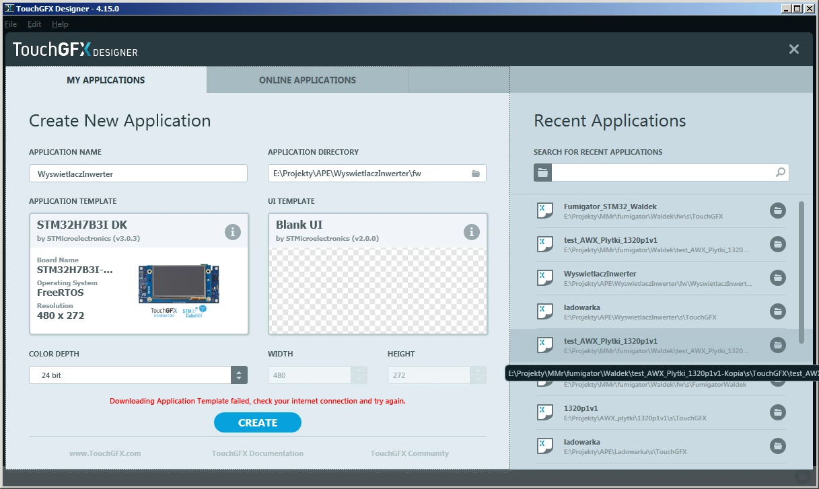The width and height of the screenshot is (819, 489).
Task: Minimize the TouchGFX Designer window
Action: (x=786, y=9)
